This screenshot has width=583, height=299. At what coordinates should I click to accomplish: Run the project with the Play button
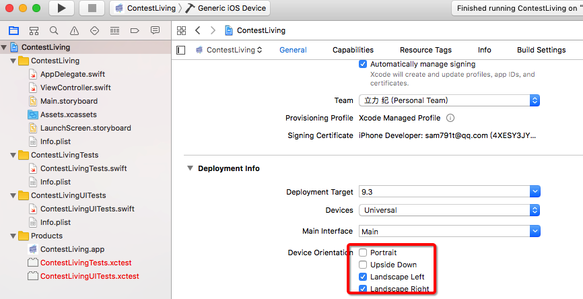61,8
